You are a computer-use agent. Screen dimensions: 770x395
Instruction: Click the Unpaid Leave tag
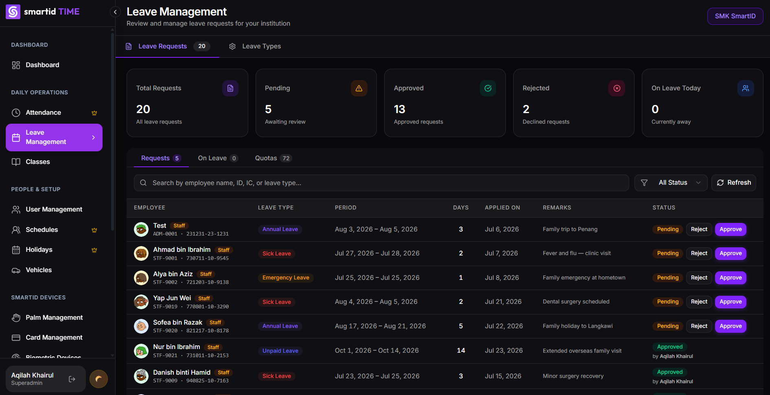tap(280, 351)
